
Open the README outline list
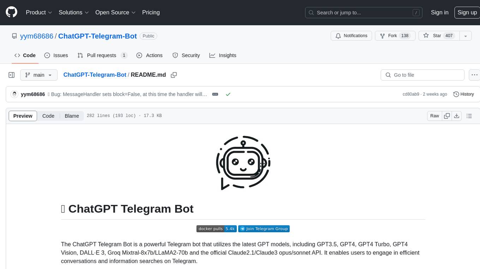point(469,116)
